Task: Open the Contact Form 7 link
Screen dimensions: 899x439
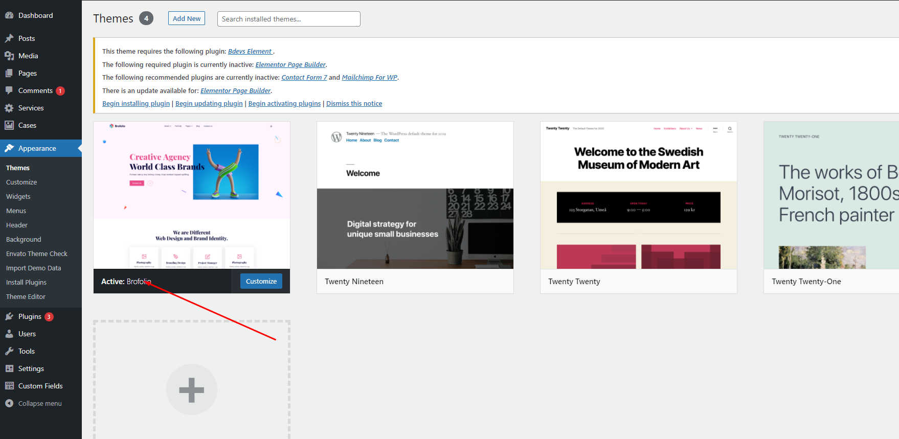Action: tap(304, 77)
